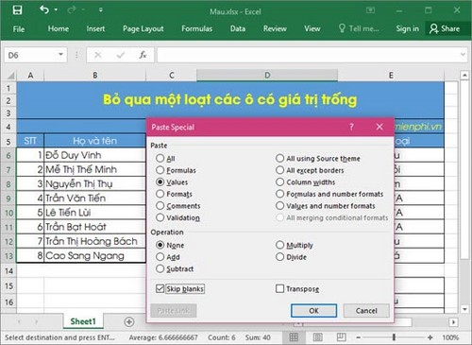Select the Formats radio button
This screenshot has width=472, height=345.
pos(160,194)
